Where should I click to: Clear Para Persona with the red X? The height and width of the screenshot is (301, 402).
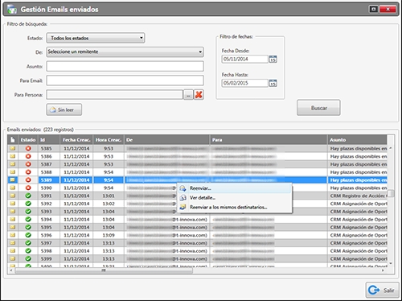199,94
